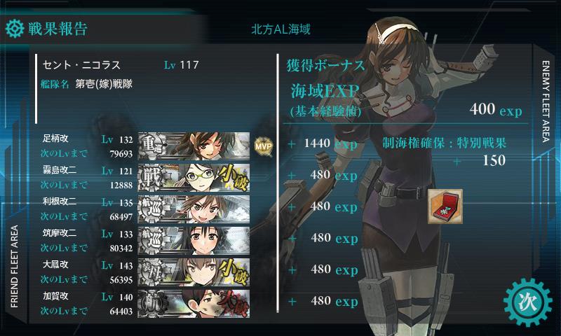The height and width of the screenshot is (336, 561).
Task: Click the teal gear 次 next button
Action: [527, 303]
